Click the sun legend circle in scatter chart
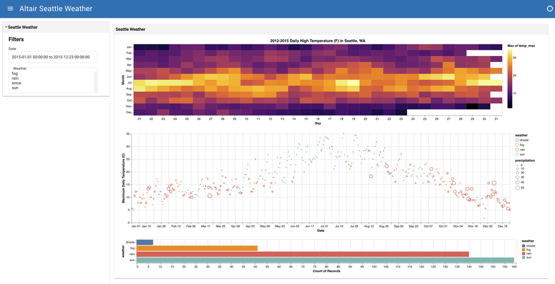Screen dimensions: 555x284 click(517, 154)
